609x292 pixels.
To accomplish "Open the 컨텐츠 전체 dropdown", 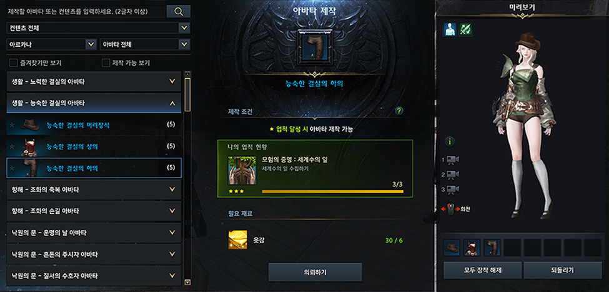I will tap(99, 28).
